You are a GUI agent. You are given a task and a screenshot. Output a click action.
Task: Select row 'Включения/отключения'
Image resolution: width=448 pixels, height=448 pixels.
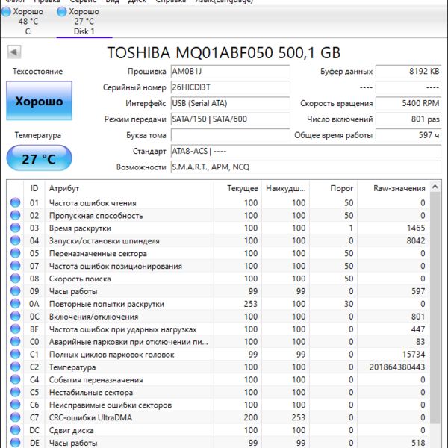[218, 317]
